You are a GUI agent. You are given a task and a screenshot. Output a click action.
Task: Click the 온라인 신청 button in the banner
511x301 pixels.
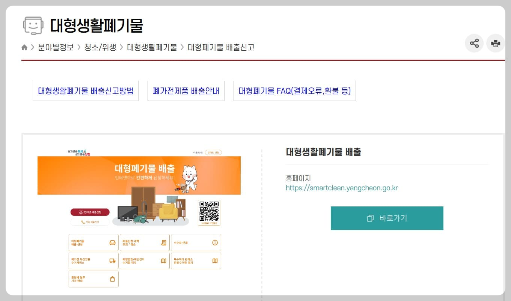(x=214, y=152)
